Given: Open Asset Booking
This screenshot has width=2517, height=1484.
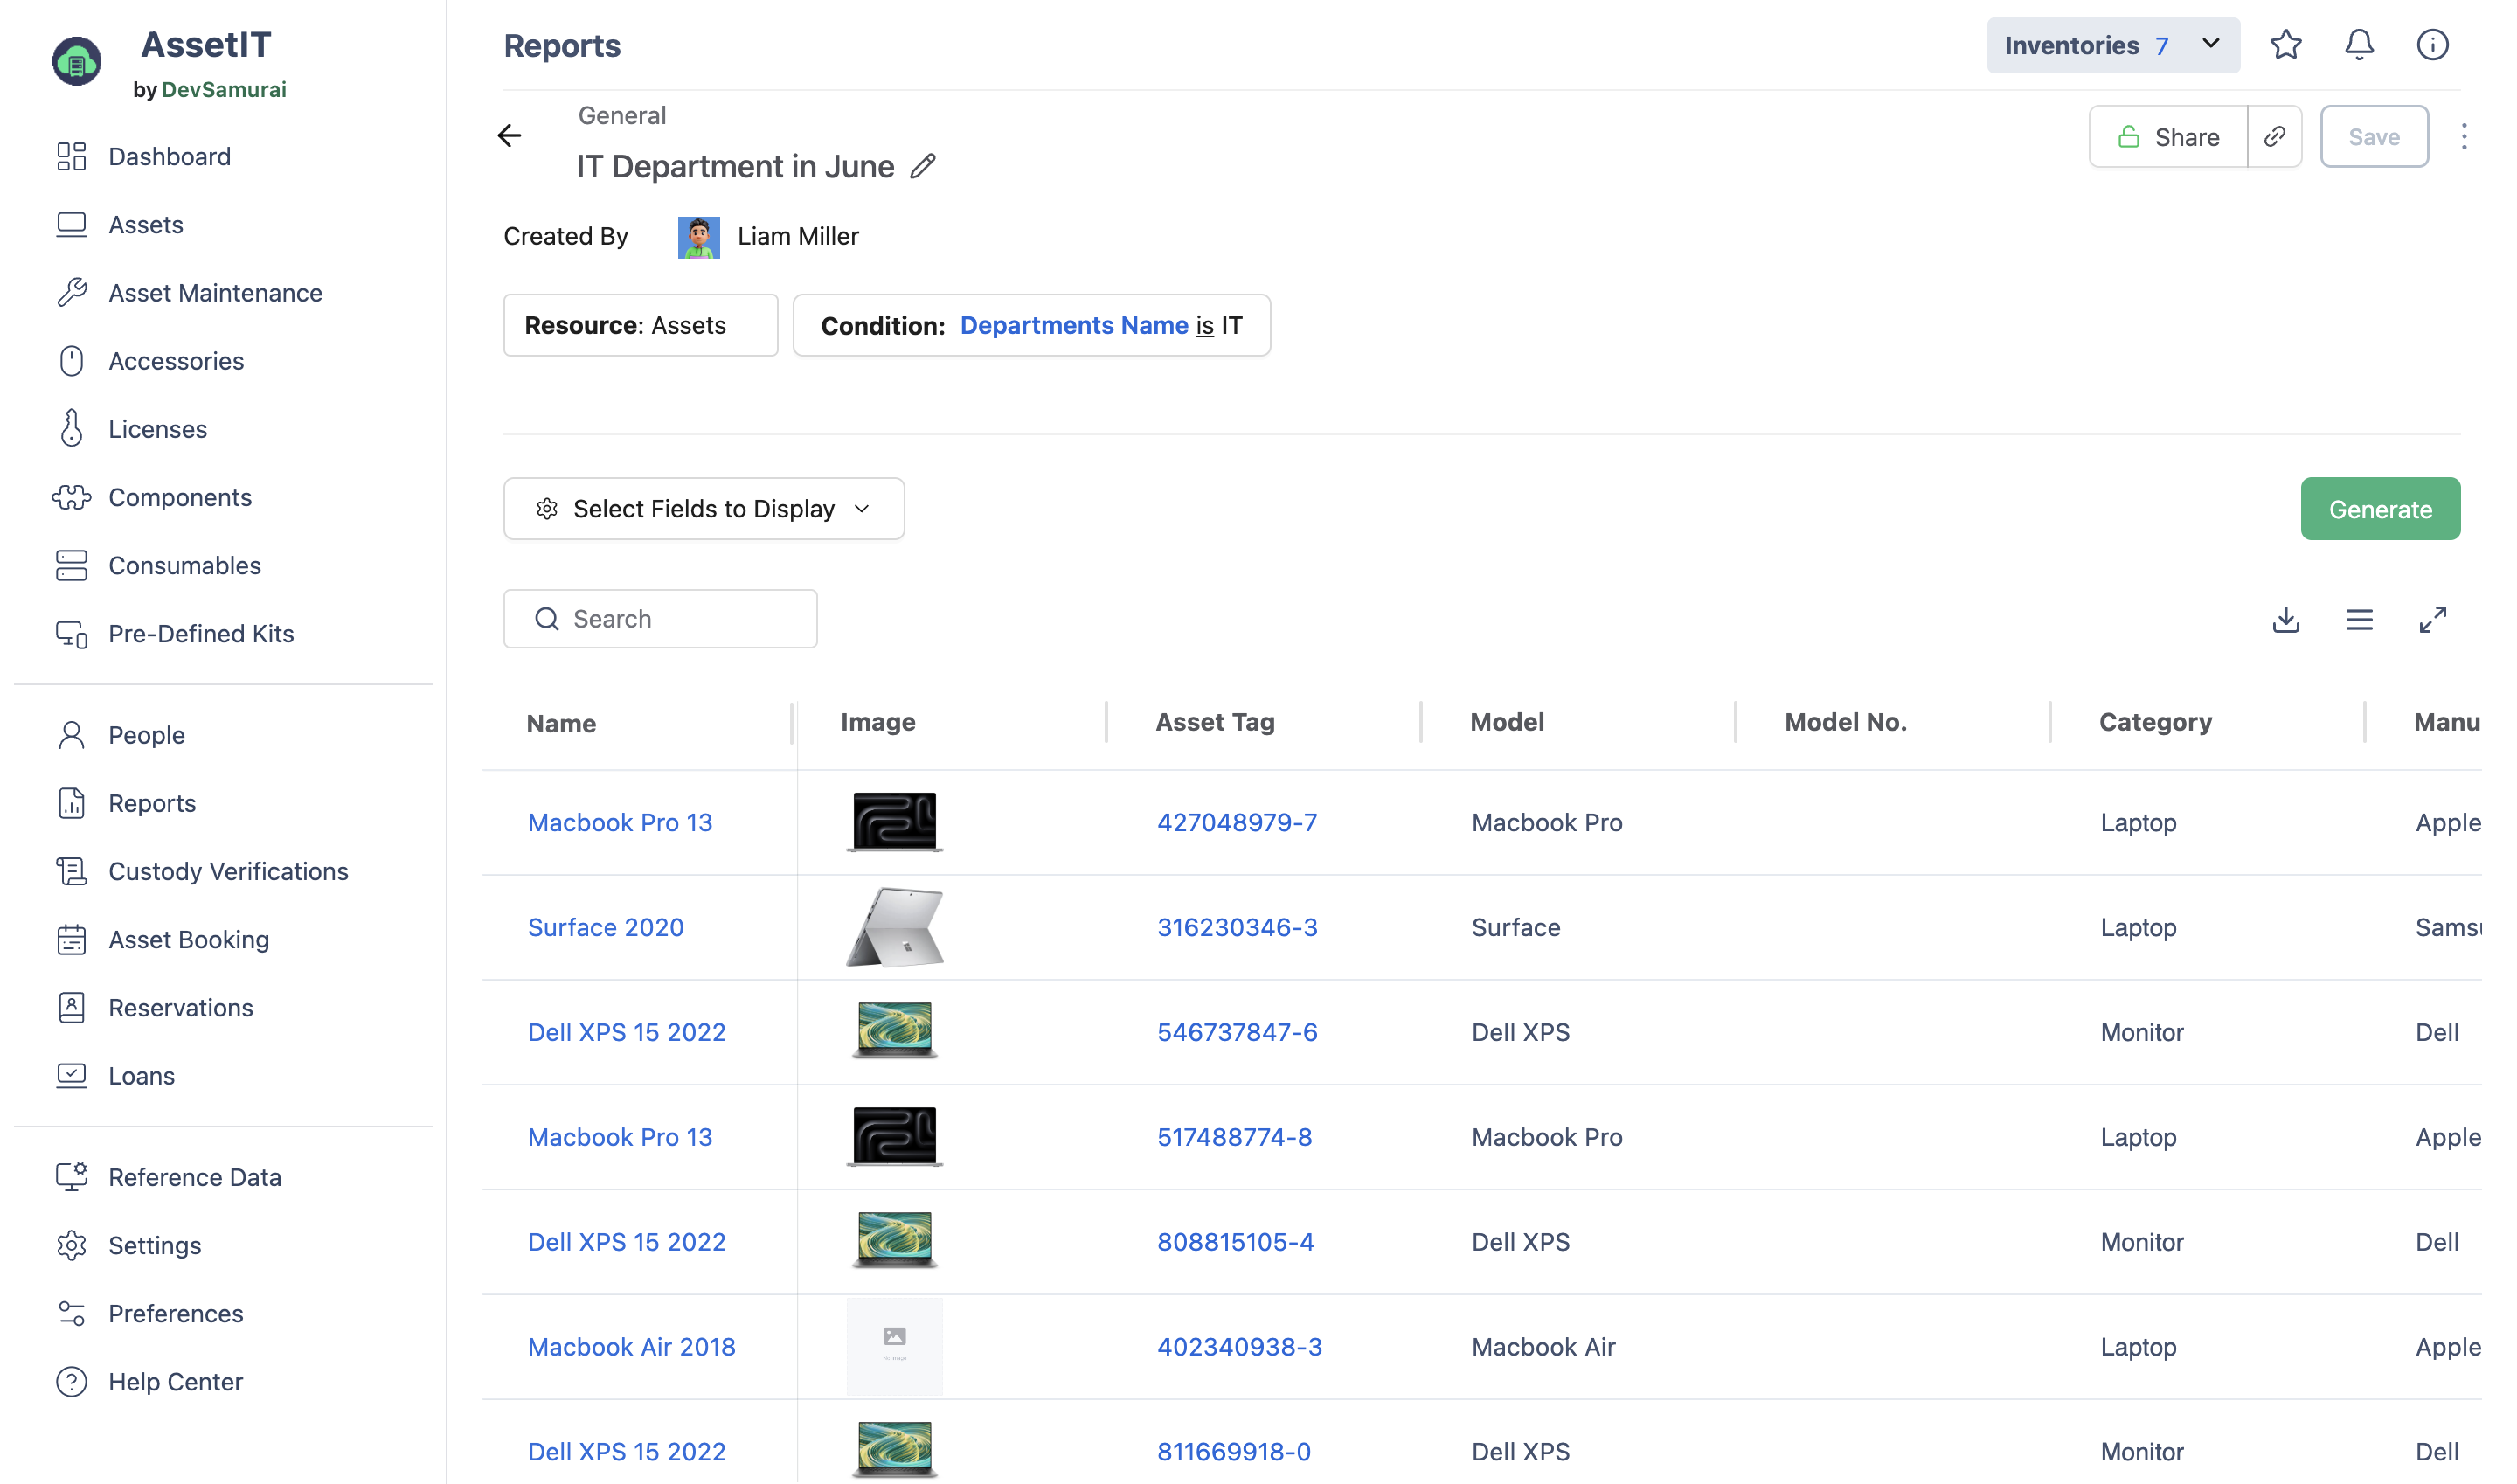Looking at the screenshot, I should pos(188,940).
